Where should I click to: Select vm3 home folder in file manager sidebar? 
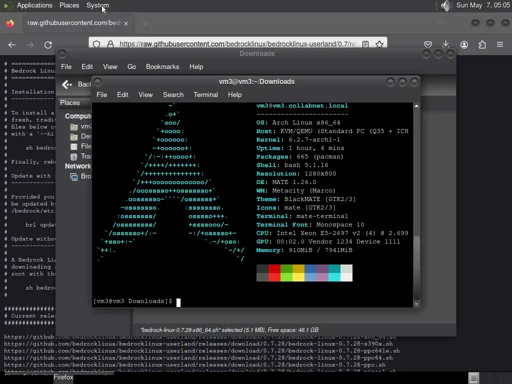[80, 126]
